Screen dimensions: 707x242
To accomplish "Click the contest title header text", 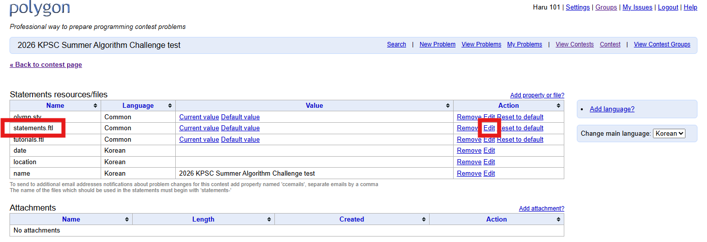I will point(99,45).
